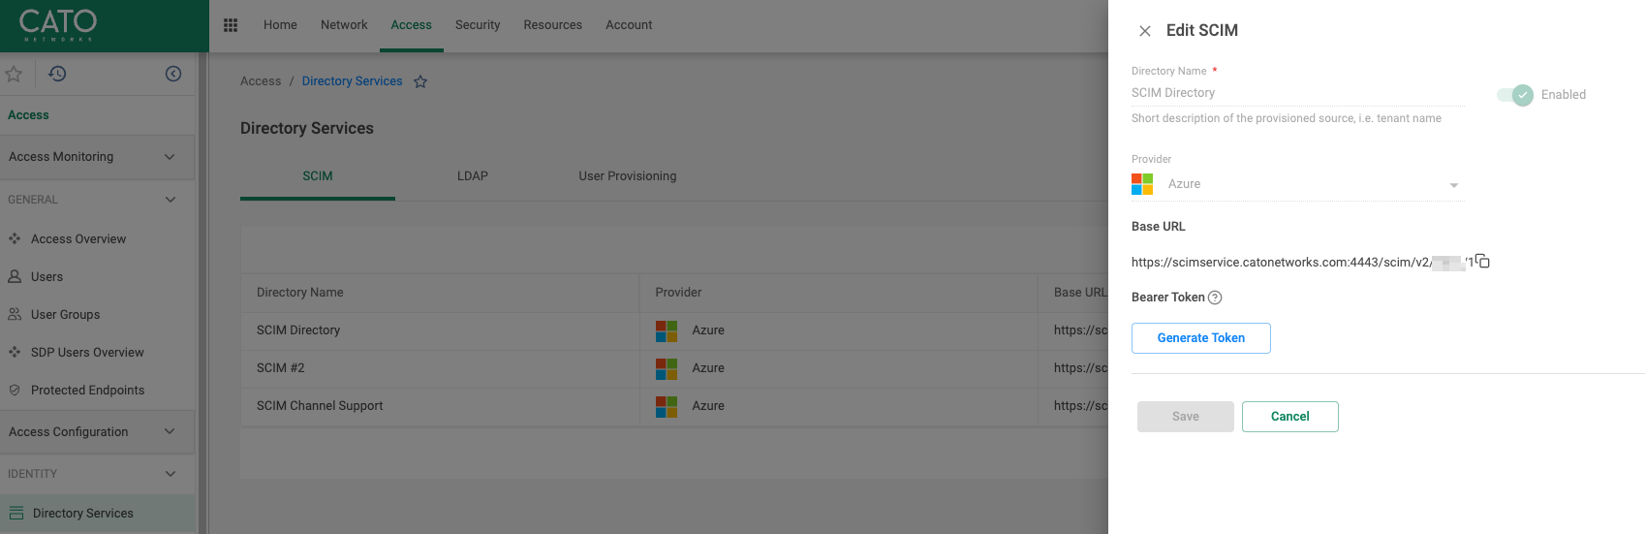Screen dimensions: 1645x534
Task: Bookmark Directory Services page star
Action: [x=420, y=81]
